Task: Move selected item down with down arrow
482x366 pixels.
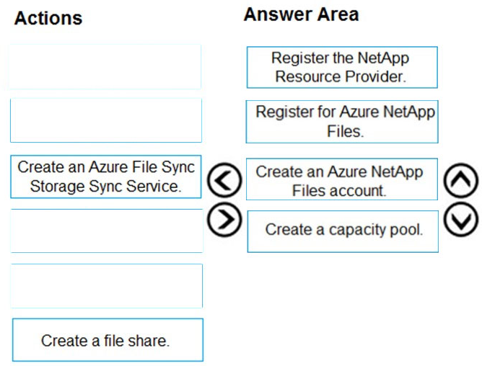Action: pyautogui.click(x=461, y=219)
